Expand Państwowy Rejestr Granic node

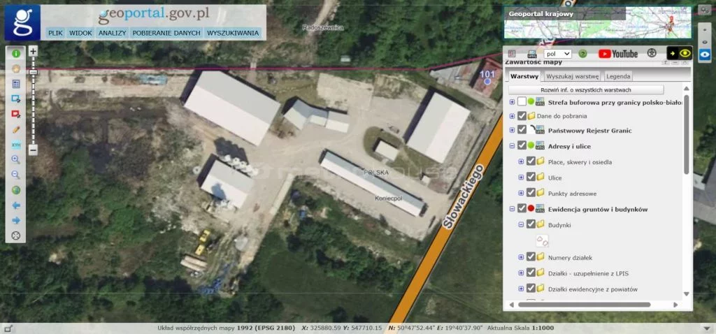512,131
